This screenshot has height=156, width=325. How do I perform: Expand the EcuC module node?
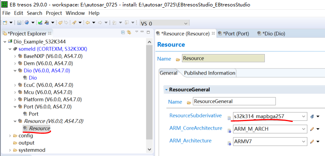click(x=15, y=85)
